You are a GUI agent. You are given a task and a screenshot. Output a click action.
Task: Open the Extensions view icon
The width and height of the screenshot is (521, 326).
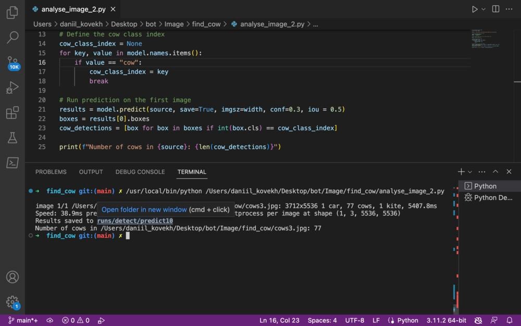coord(13,113)
